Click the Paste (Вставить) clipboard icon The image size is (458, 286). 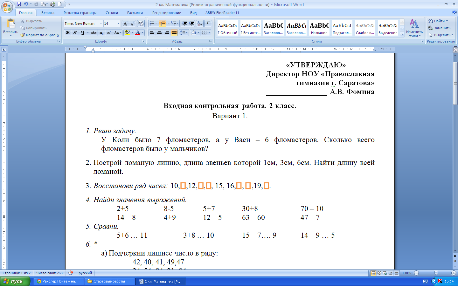[x=10, y=24]
